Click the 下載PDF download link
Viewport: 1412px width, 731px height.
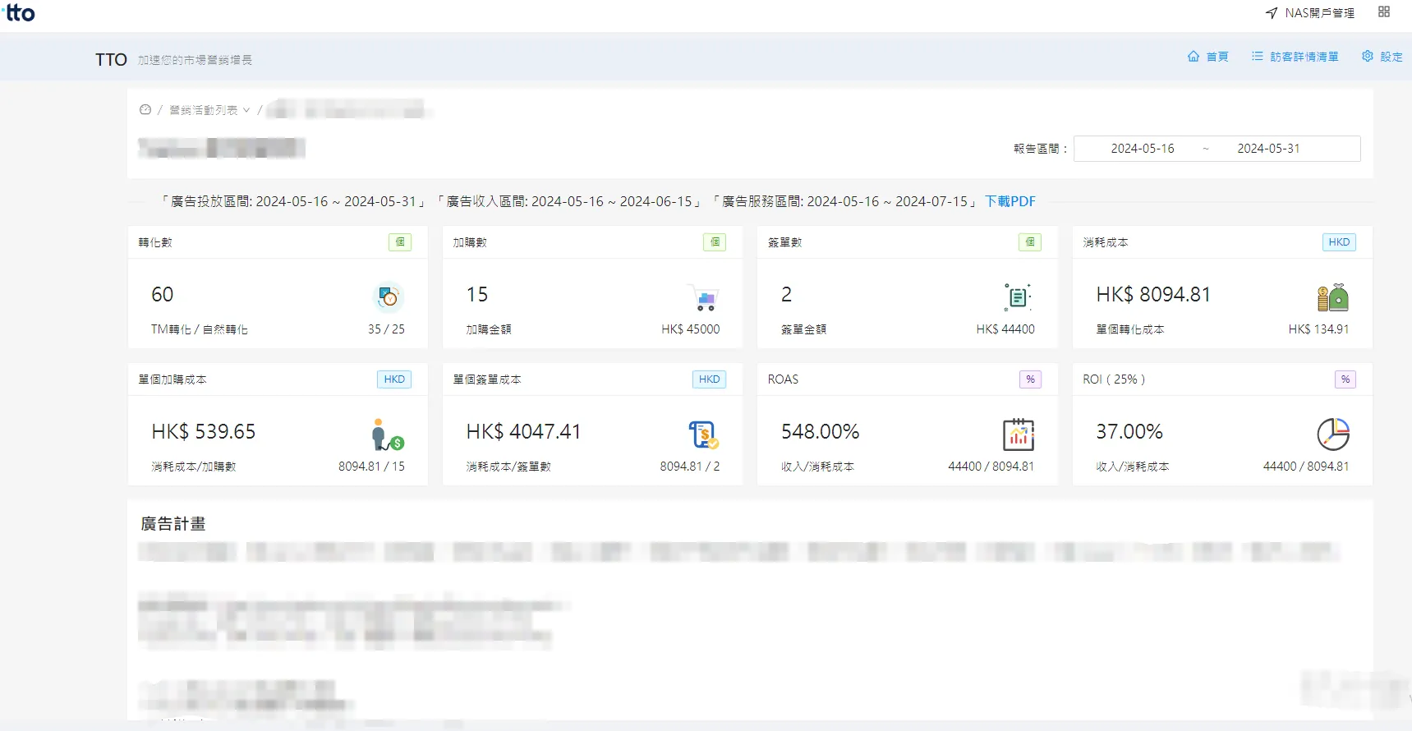point(1010,201)
